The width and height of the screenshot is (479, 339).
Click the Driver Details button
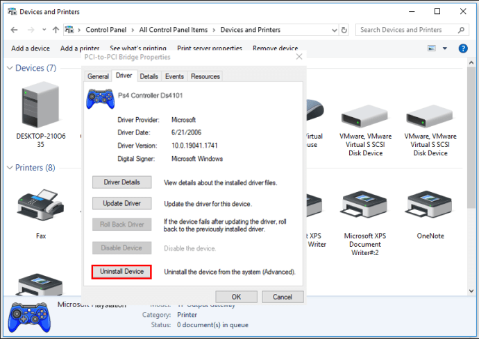(121, 182)
